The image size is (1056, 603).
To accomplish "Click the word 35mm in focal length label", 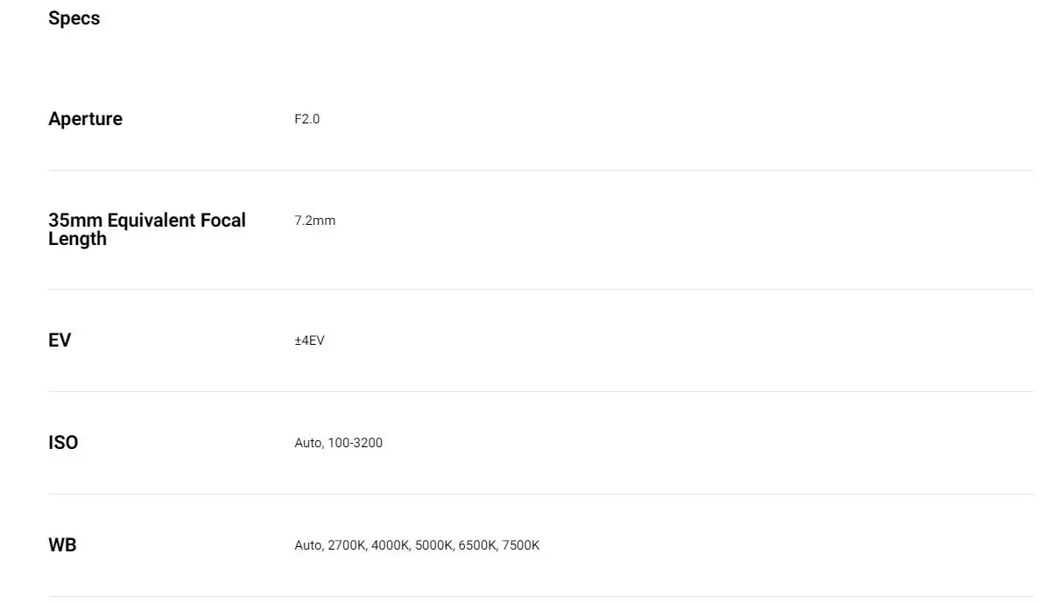I will pos(75,221).
